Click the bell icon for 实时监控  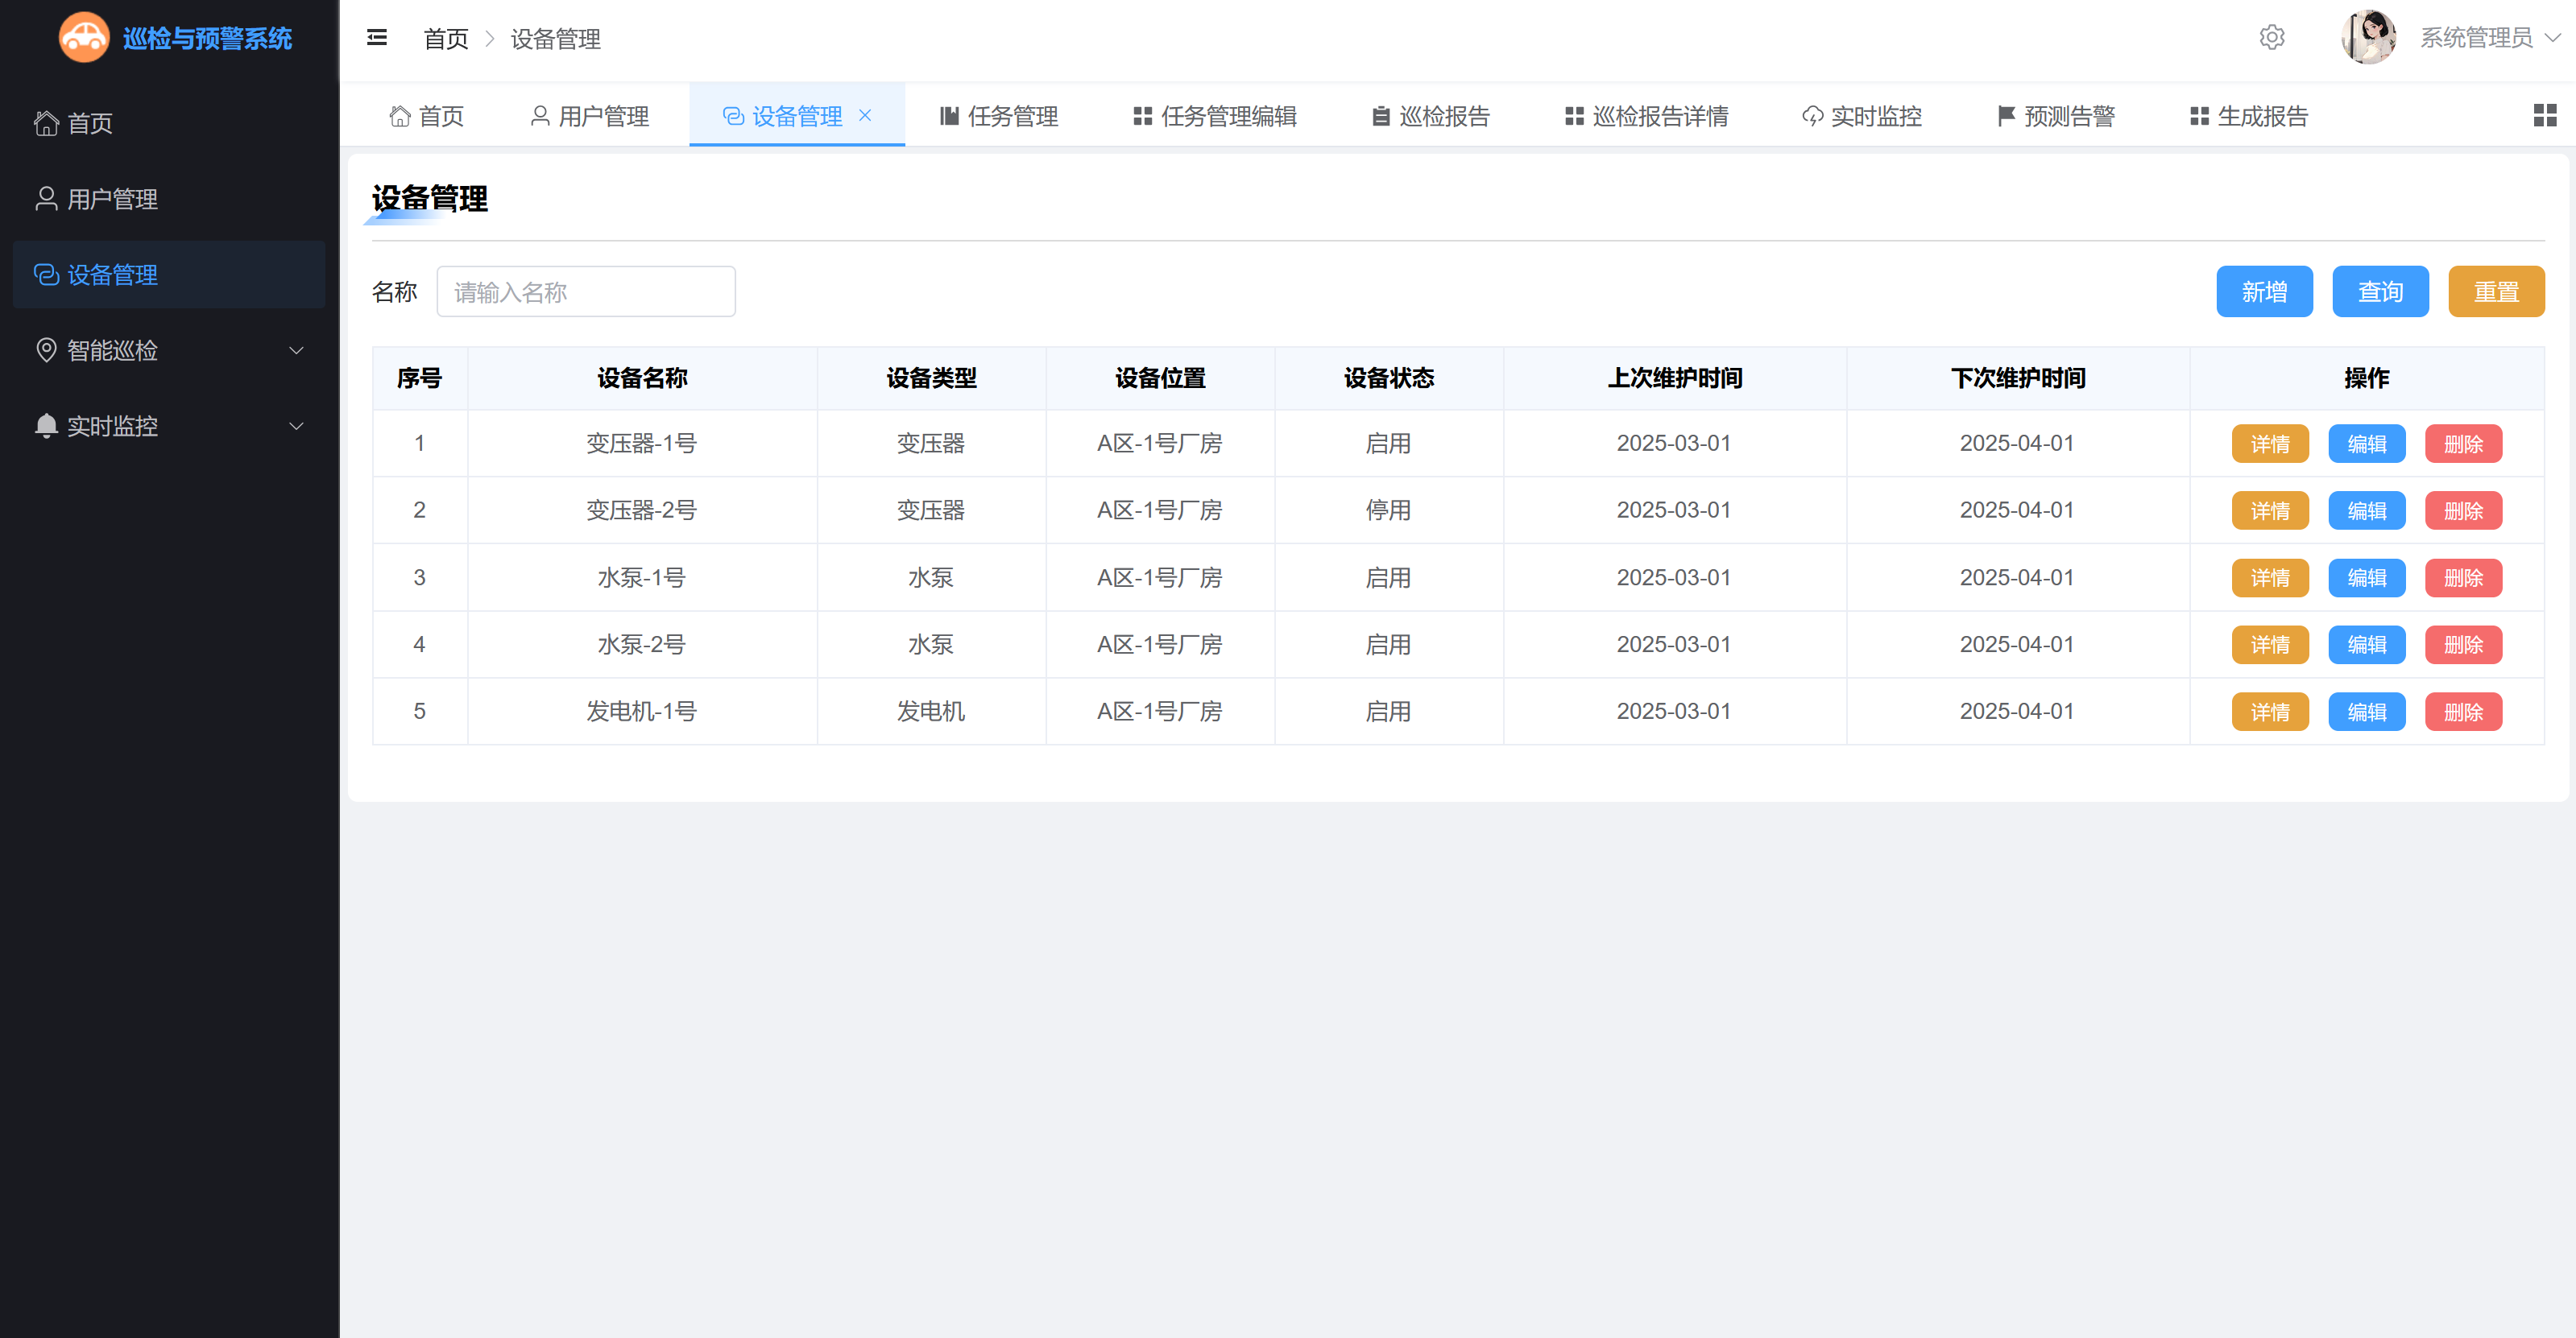click(x=46, y=426)
